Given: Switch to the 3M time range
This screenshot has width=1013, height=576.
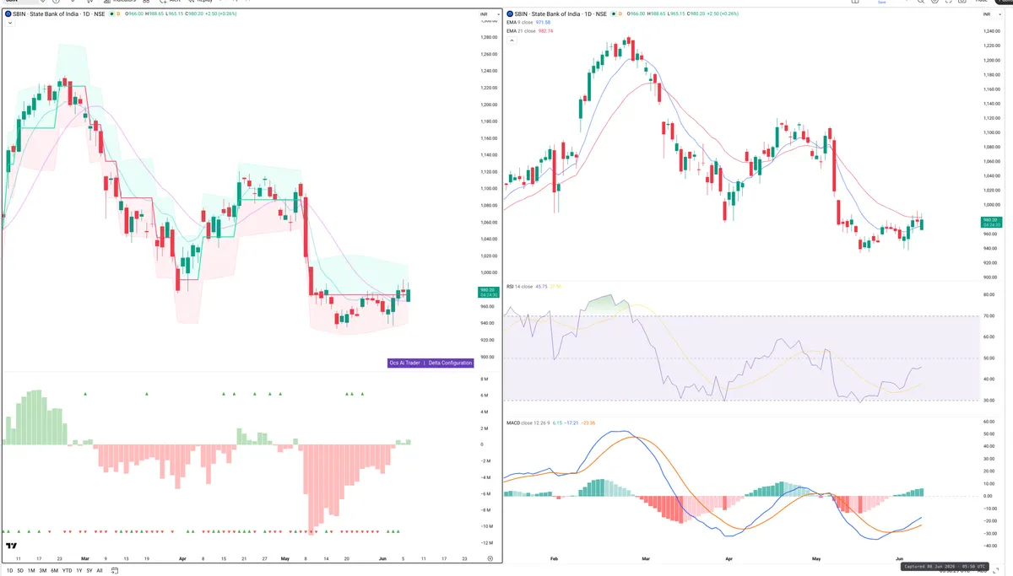Looking at the screenshot, I should click(x=43, y=570).
